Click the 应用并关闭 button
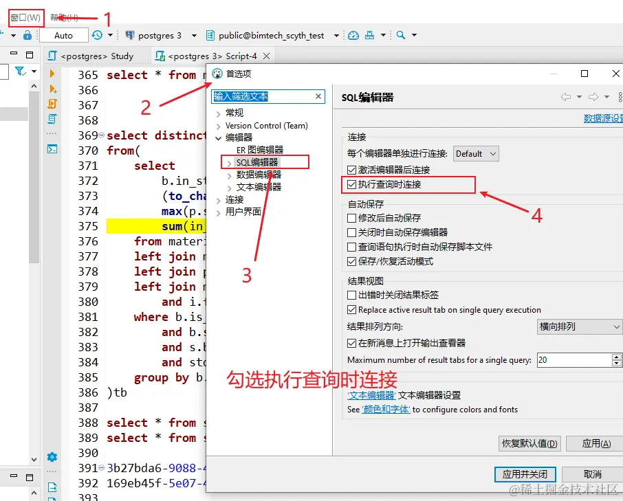 click(x=525, y=474)
